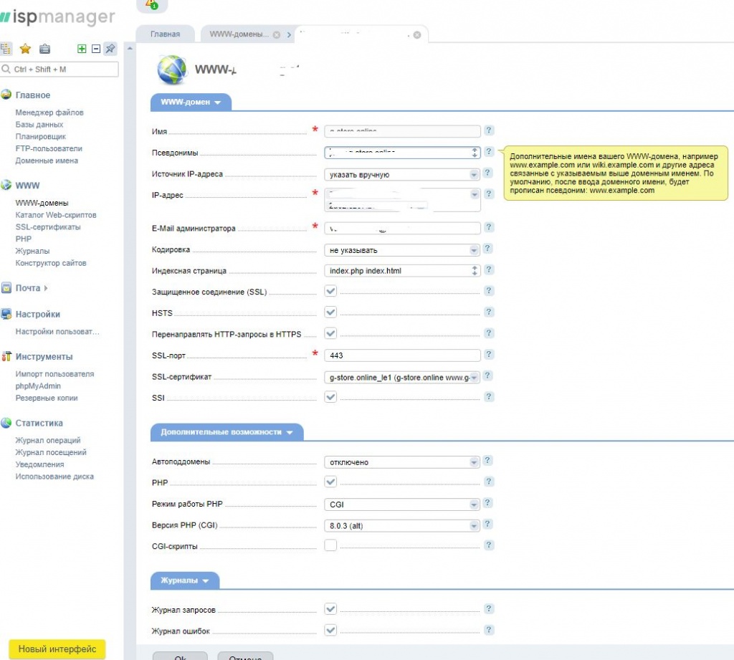
Task: Click the favorites star icon in sidebar
Action: point(25,49)
